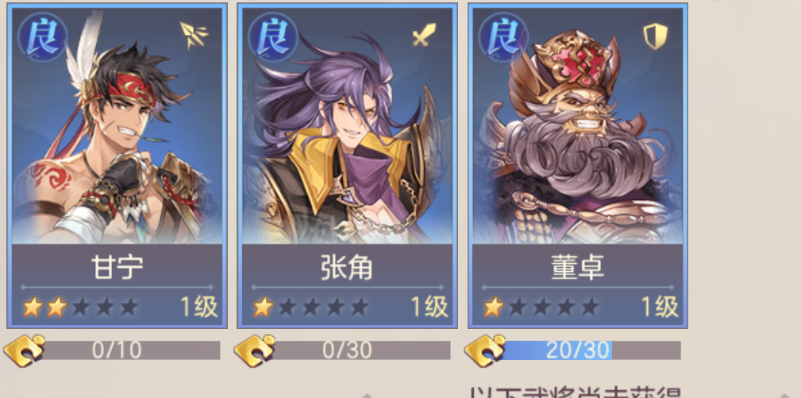The width and height of the screenshot is (801, 398).
Task: Click the 甘宁 name label
Action: tap(117, 267)
